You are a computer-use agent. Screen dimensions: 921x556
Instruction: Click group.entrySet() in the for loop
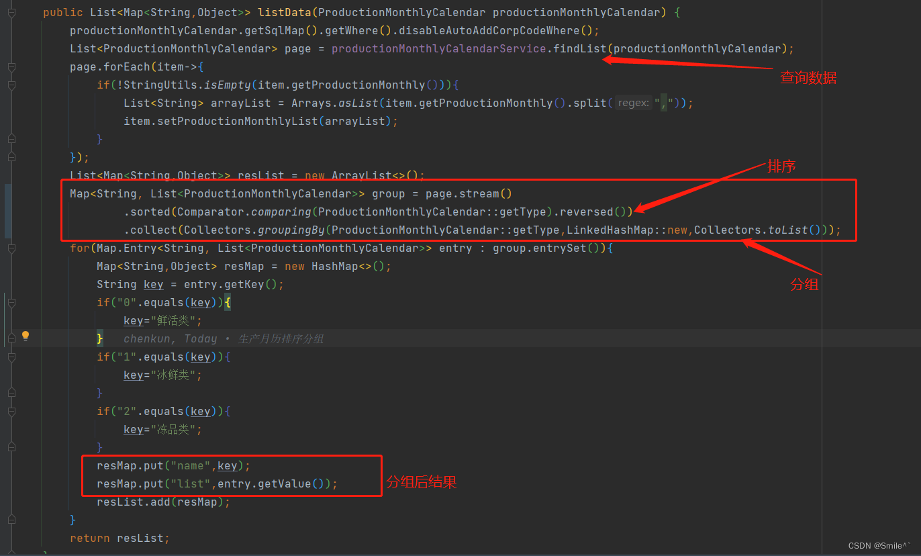(546, 248)
